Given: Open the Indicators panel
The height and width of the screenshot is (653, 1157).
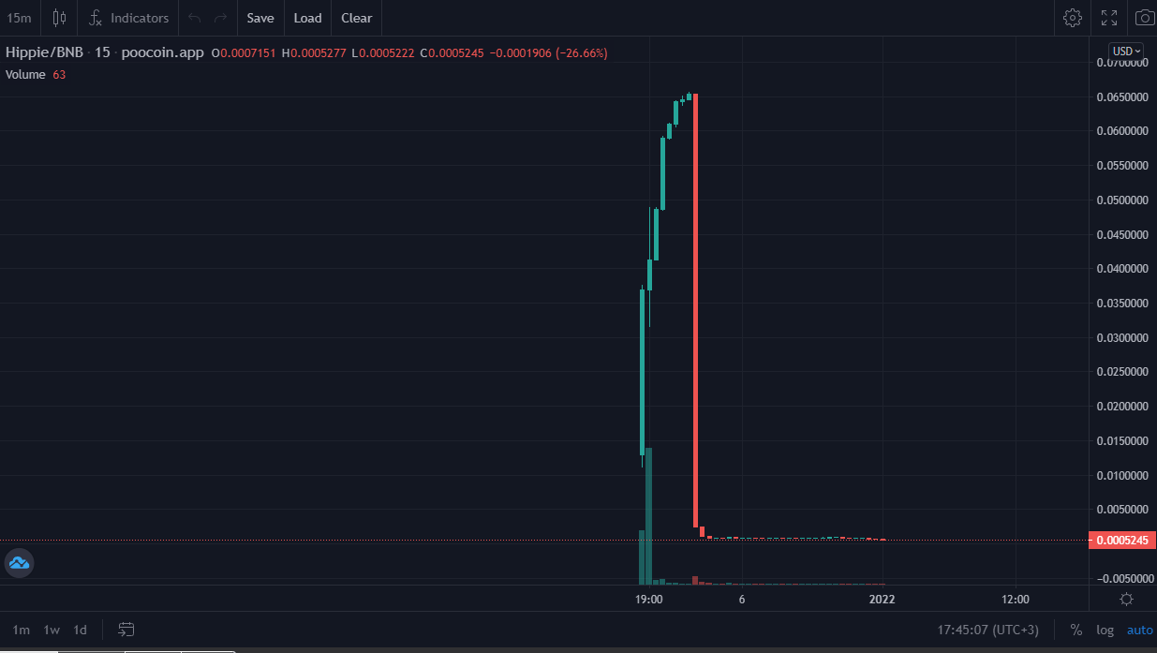Looking at the screenshot, I should (x=129, y=18).
